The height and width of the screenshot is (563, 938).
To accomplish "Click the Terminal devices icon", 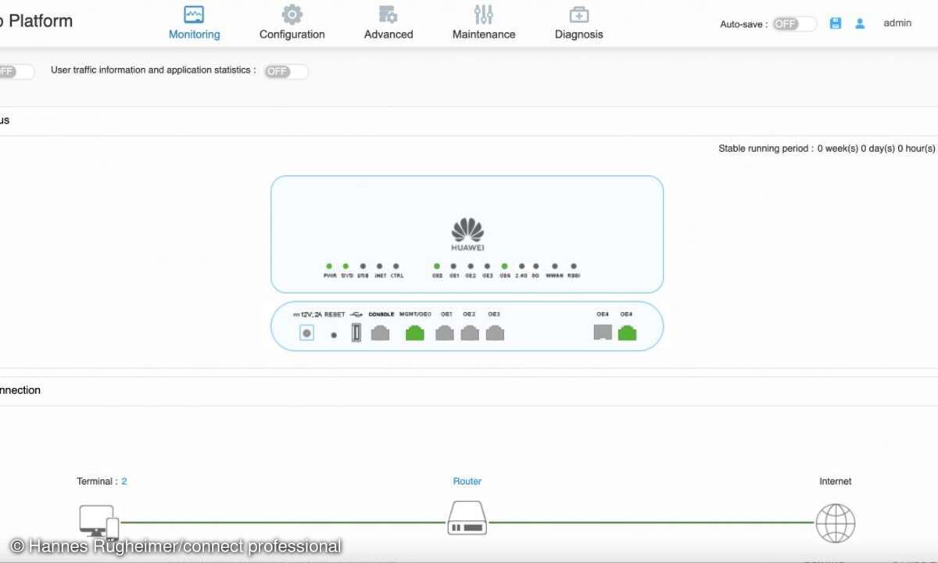I will point(99,522).
